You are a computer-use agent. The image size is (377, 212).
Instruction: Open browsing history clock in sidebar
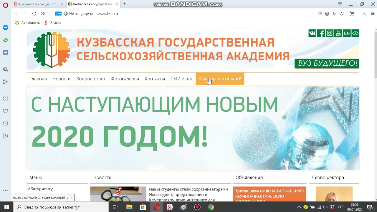5,136
